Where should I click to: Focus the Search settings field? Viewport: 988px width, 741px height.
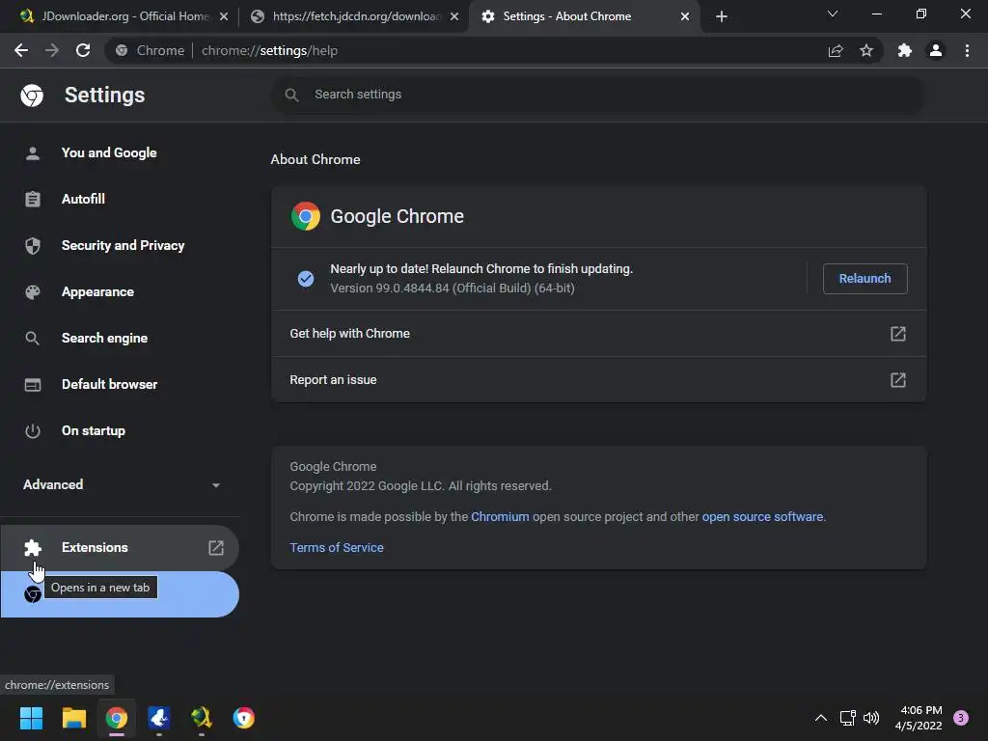coord(598,95)
